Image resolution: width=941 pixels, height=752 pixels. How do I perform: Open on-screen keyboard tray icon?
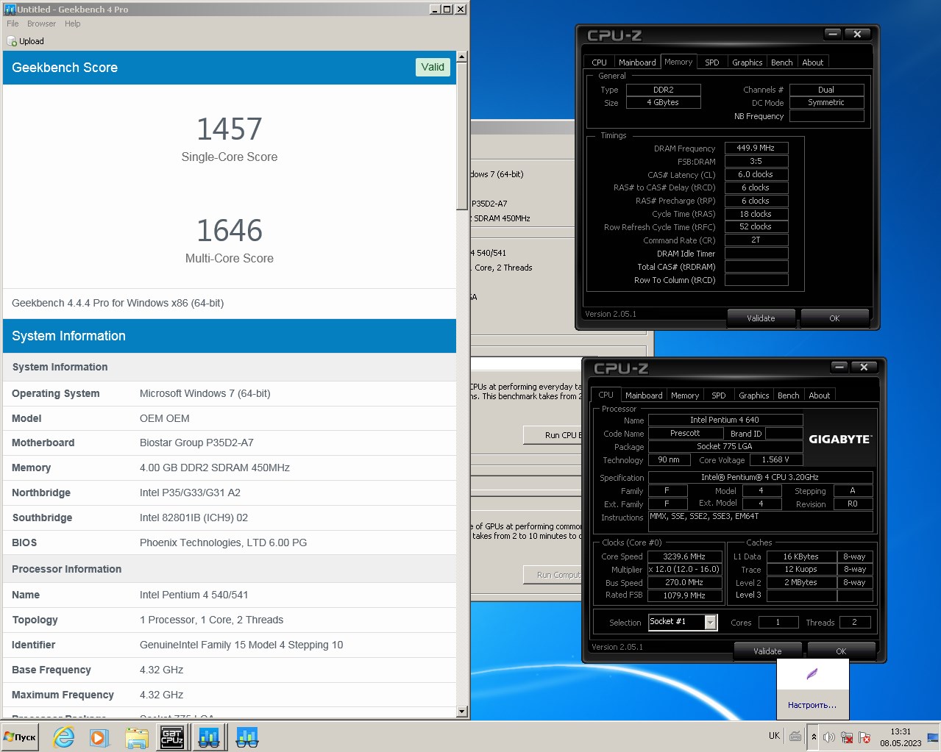point(795,736)
